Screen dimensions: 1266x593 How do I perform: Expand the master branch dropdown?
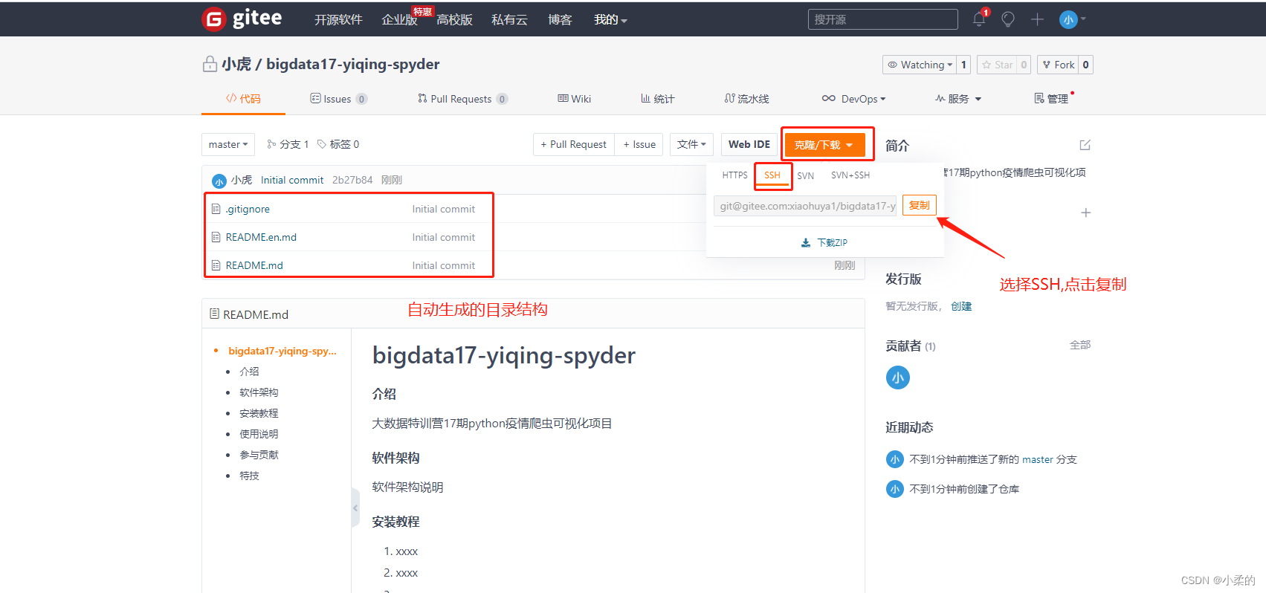(x=228, y=144)
